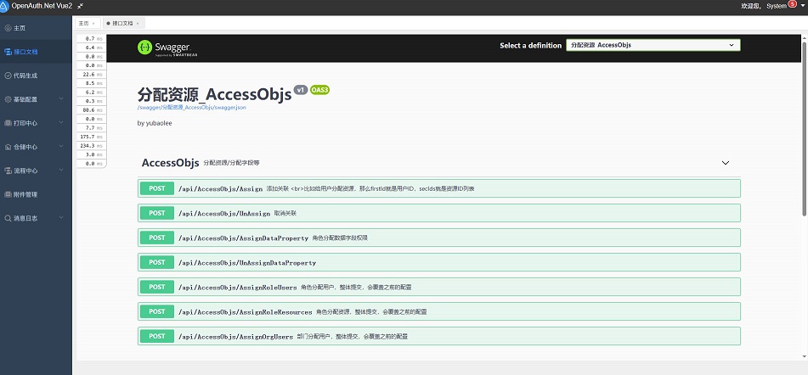Image resolution: width=808 pixels, height=375 pixels.
Task: Expand the 基础配置 sidebar menu
Action: (x=34, y=99)
